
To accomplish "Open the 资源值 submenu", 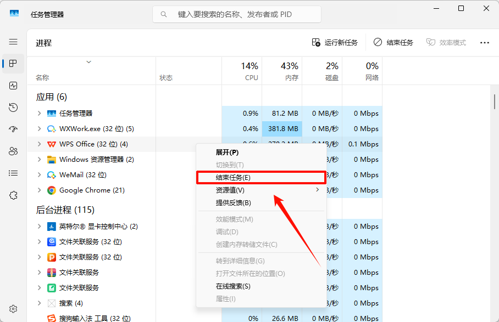I will 229,190.
